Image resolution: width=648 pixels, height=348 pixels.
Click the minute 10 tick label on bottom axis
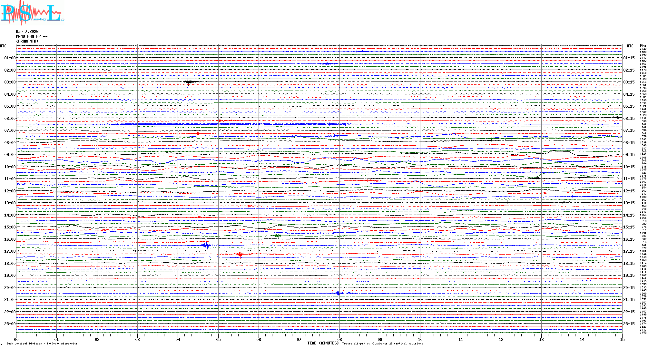(420, 340)
